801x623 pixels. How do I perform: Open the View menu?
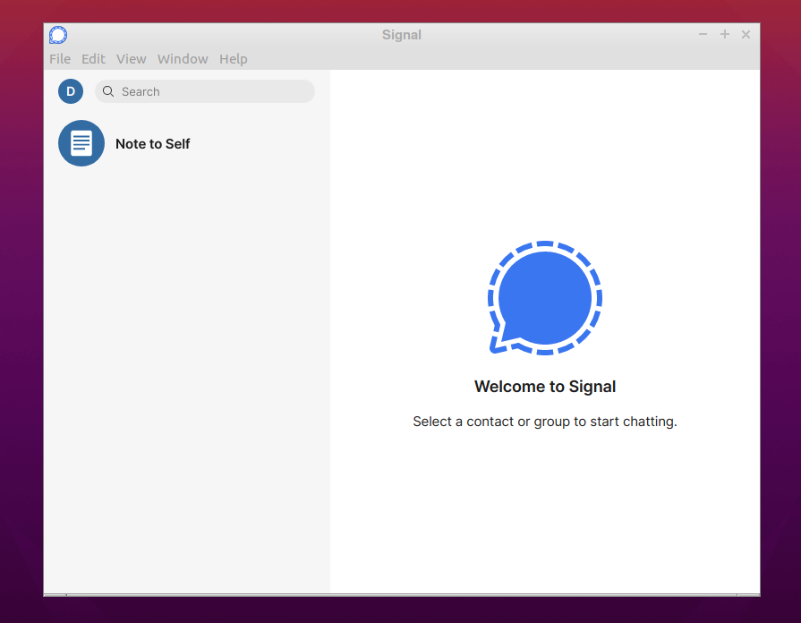click(x=132, y=59)
